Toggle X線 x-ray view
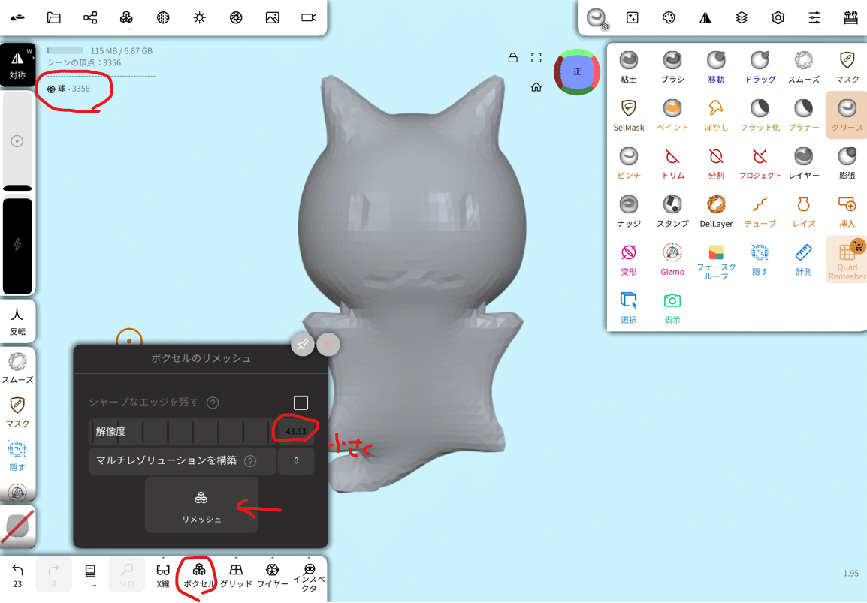 (162, 574)
